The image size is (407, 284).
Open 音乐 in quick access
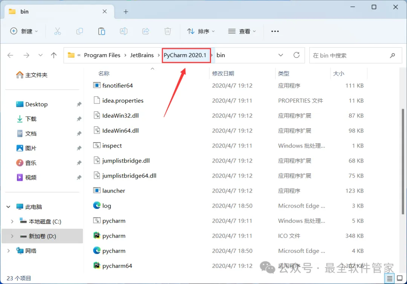click(x=27, y=163)
